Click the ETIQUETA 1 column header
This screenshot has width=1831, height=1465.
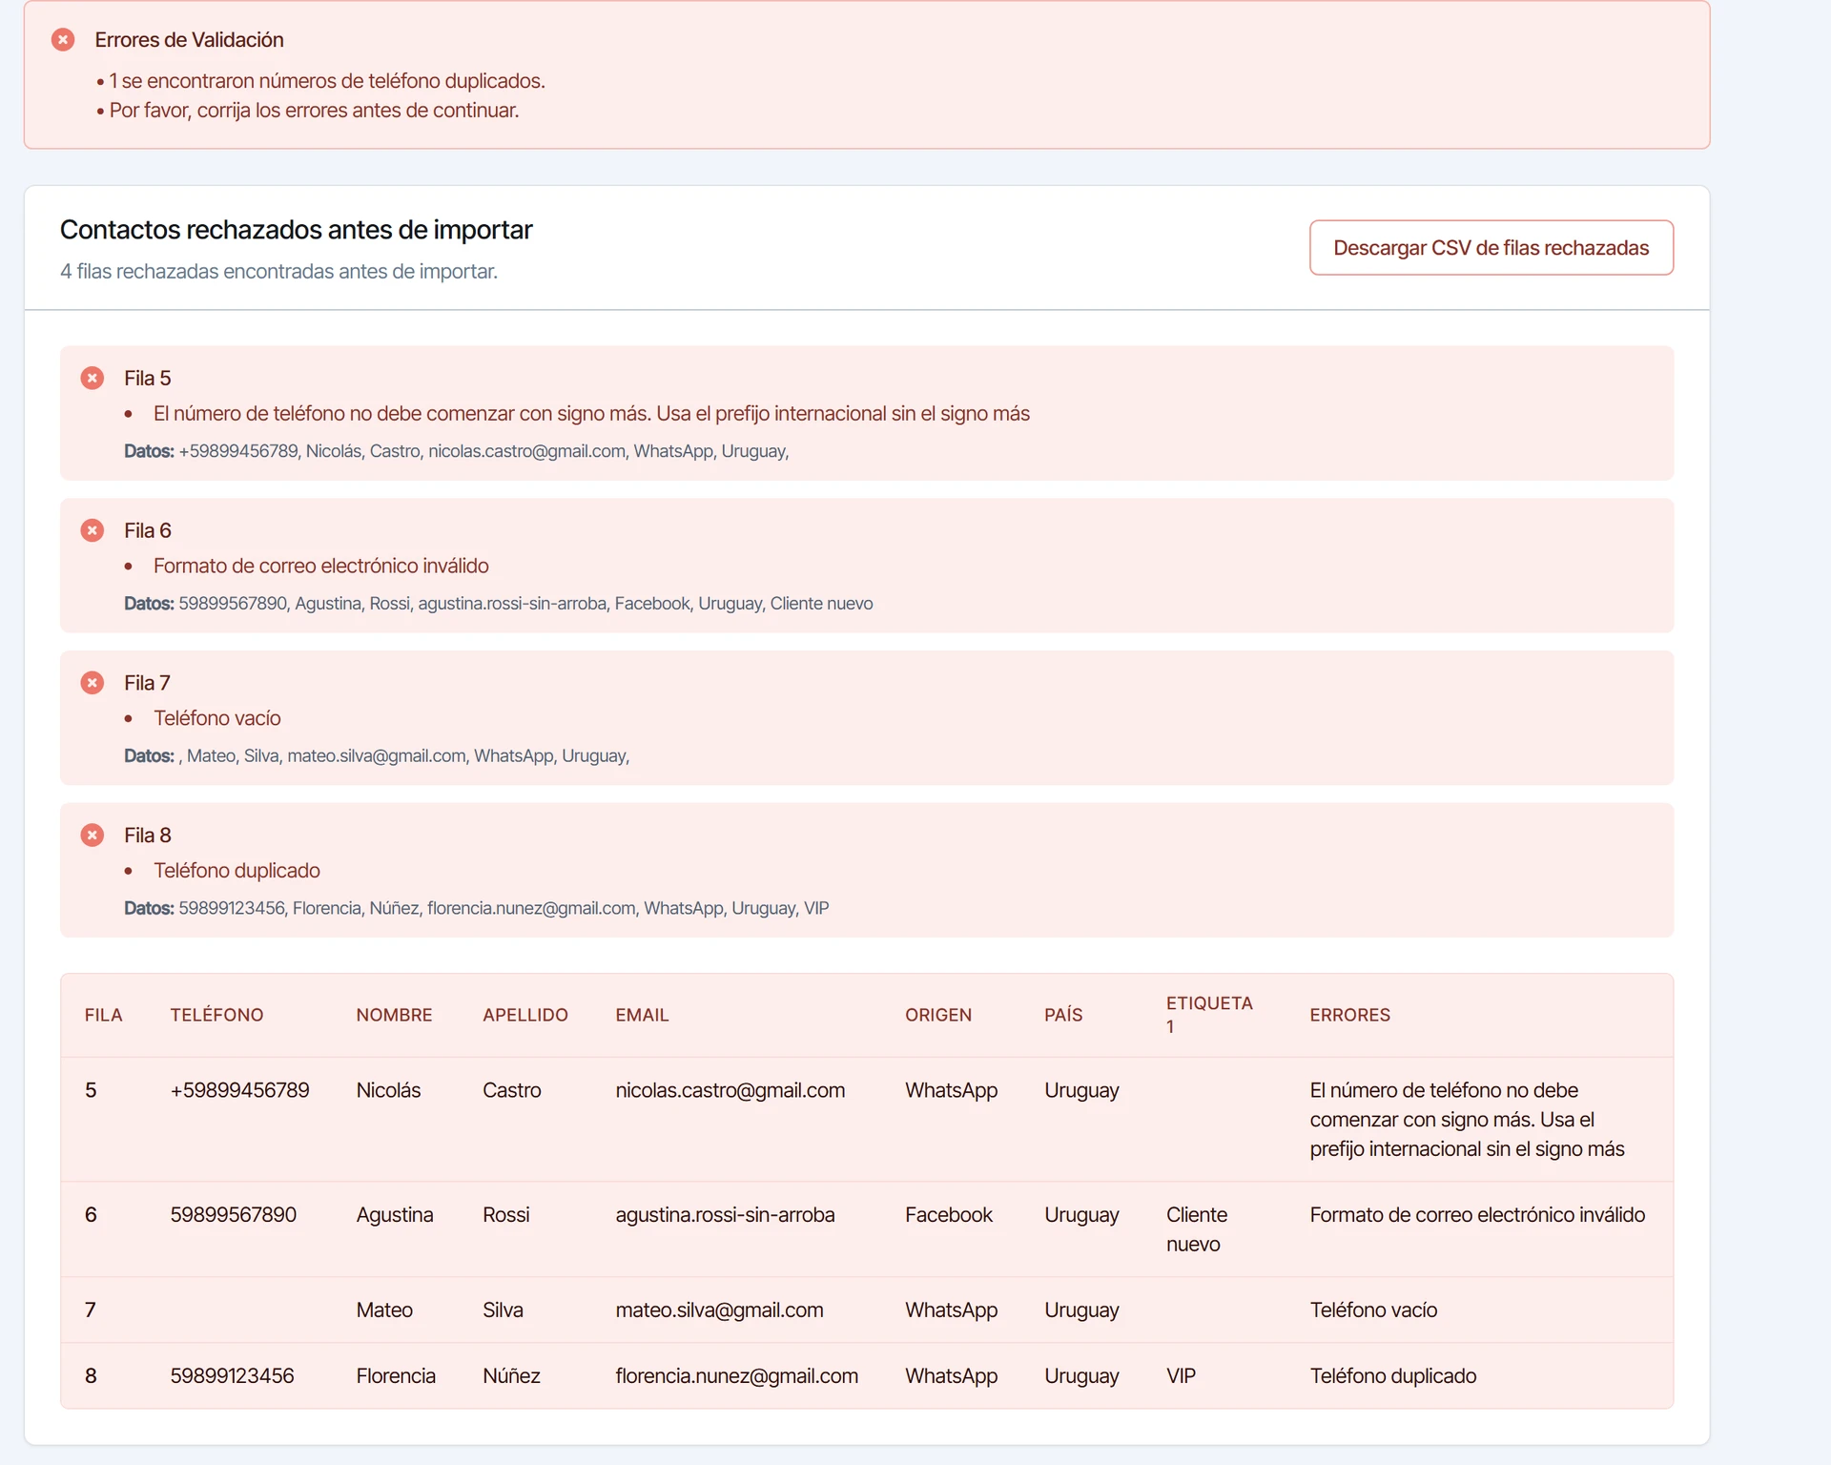[1209, 1016]
